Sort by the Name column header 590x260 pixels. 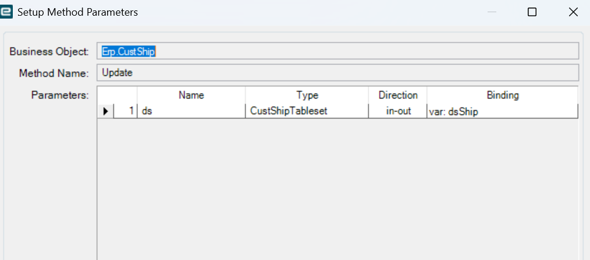[x=191, y=95]
